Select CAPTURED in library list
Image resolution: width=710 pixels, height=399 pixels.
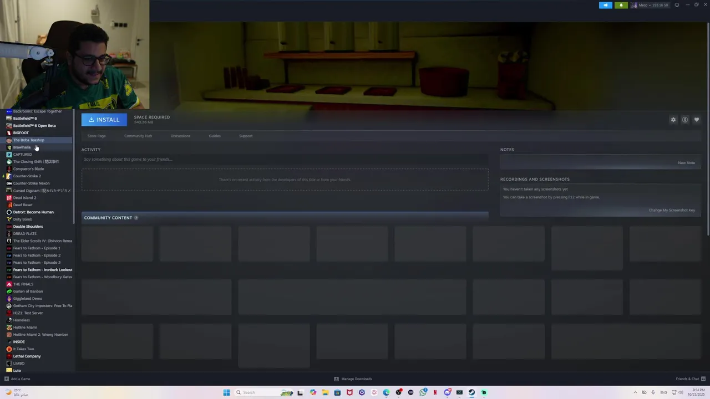(37, 155)
